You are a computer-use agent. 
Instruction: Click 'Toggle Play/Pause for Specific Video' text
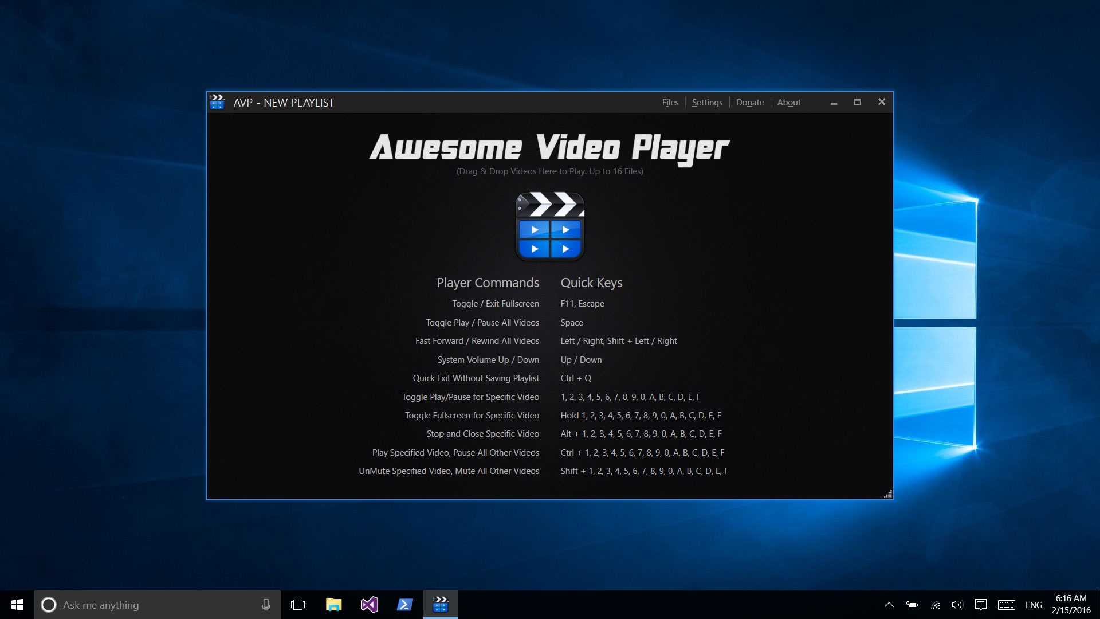coord(470,397)
